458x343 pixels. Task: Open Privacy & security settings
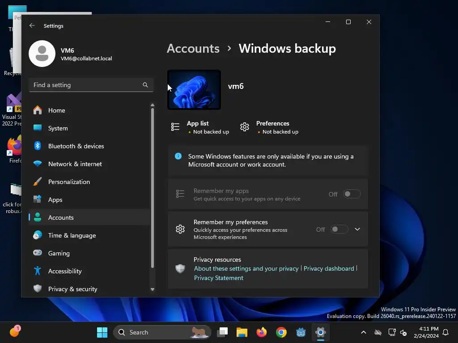[x=89, y=289]
